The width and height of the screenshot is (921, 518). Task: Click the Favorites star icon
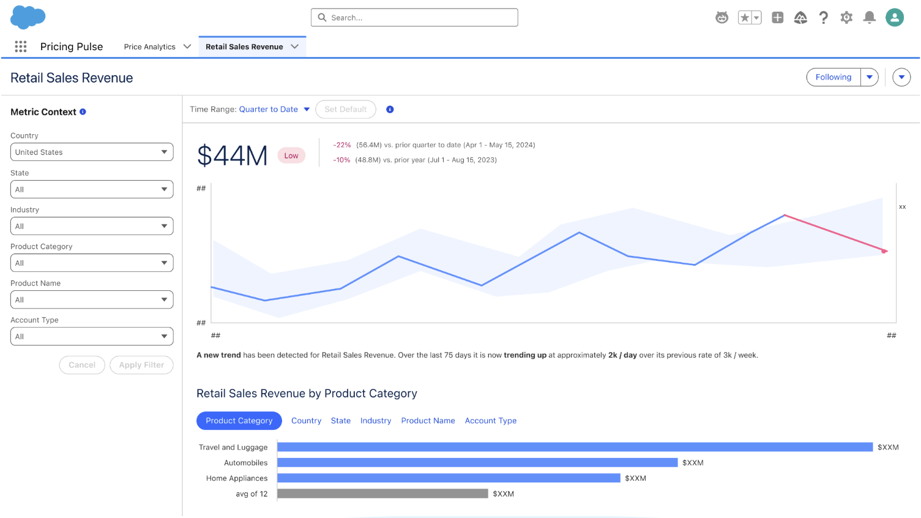click(745, 18)
